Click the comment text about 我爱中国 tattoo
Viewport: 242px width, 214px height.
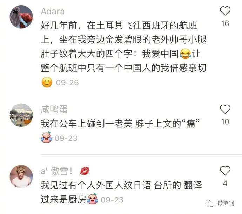[x=123, y=47]
